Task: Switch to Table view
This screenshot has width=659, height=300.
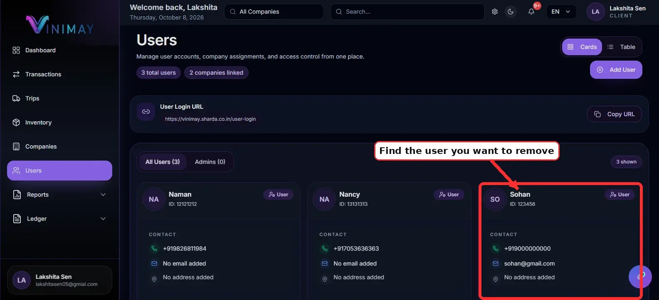Action: (622, 47)
